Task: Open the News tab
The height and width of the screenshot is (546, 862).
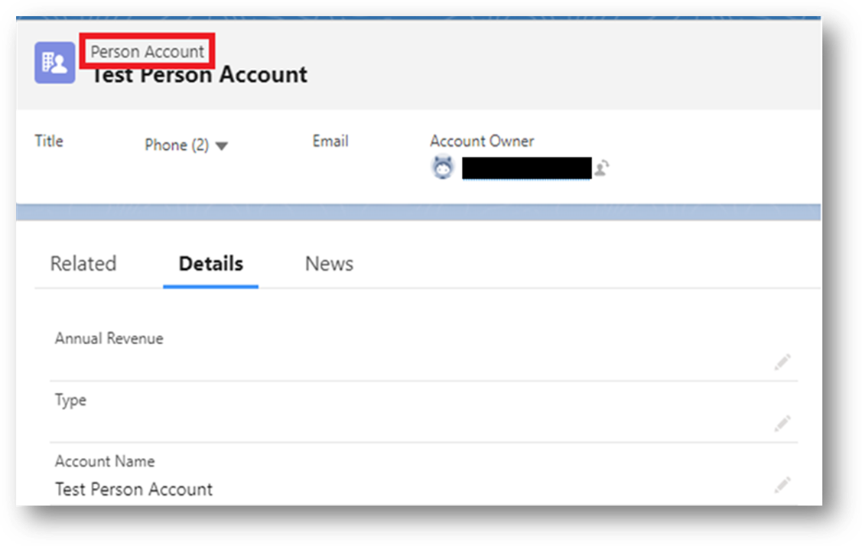Action: click(x=330, y=264)
